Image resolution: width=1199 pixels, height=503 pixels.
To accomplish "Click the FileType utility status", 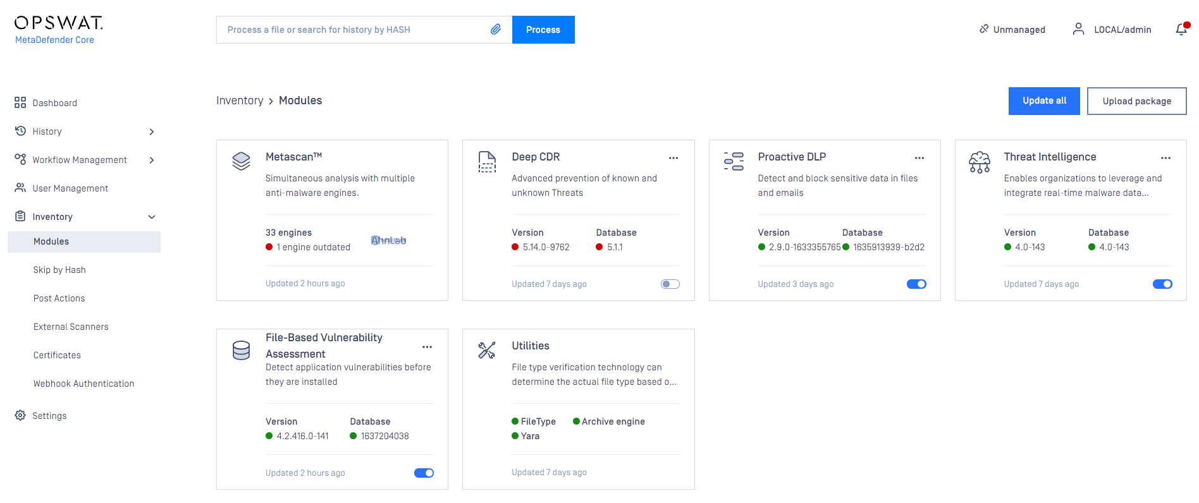I will [x=534, y=421].
